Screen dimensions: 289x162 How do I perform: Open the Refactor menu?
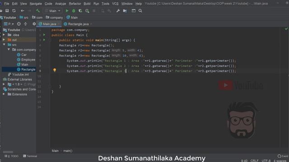[75, 4]
